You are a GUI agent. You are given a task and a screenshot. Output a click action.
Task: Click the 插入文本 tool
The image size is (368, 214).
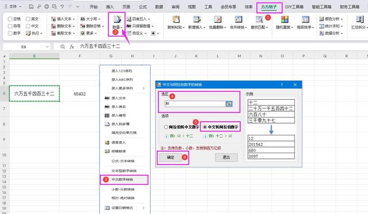tap(63, 19)
